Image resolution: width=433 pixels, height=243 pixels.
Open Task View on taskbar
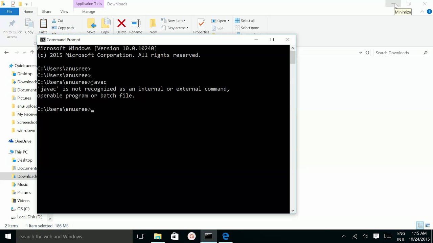point(141,236)
